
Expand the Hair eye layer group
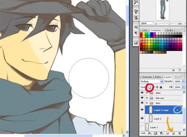147,98
